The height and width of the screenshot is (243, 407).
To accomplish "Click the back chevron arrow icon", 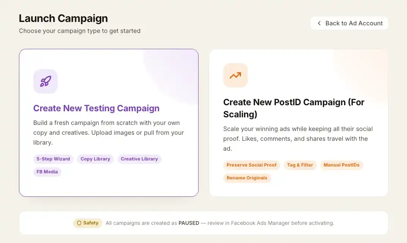I will 319,23.
